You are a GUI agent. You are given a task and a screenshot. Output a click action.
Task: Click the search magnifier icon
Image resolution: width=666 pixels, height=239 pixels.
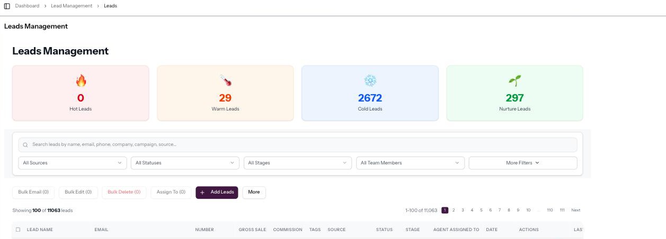[25, 145]
